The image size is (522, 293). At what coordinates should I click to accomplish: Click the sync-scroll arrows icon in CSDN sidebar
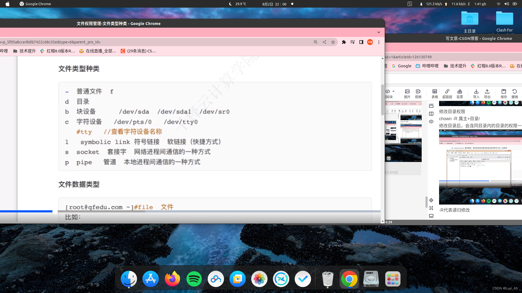pyautogui.click(x=431, y=208)
